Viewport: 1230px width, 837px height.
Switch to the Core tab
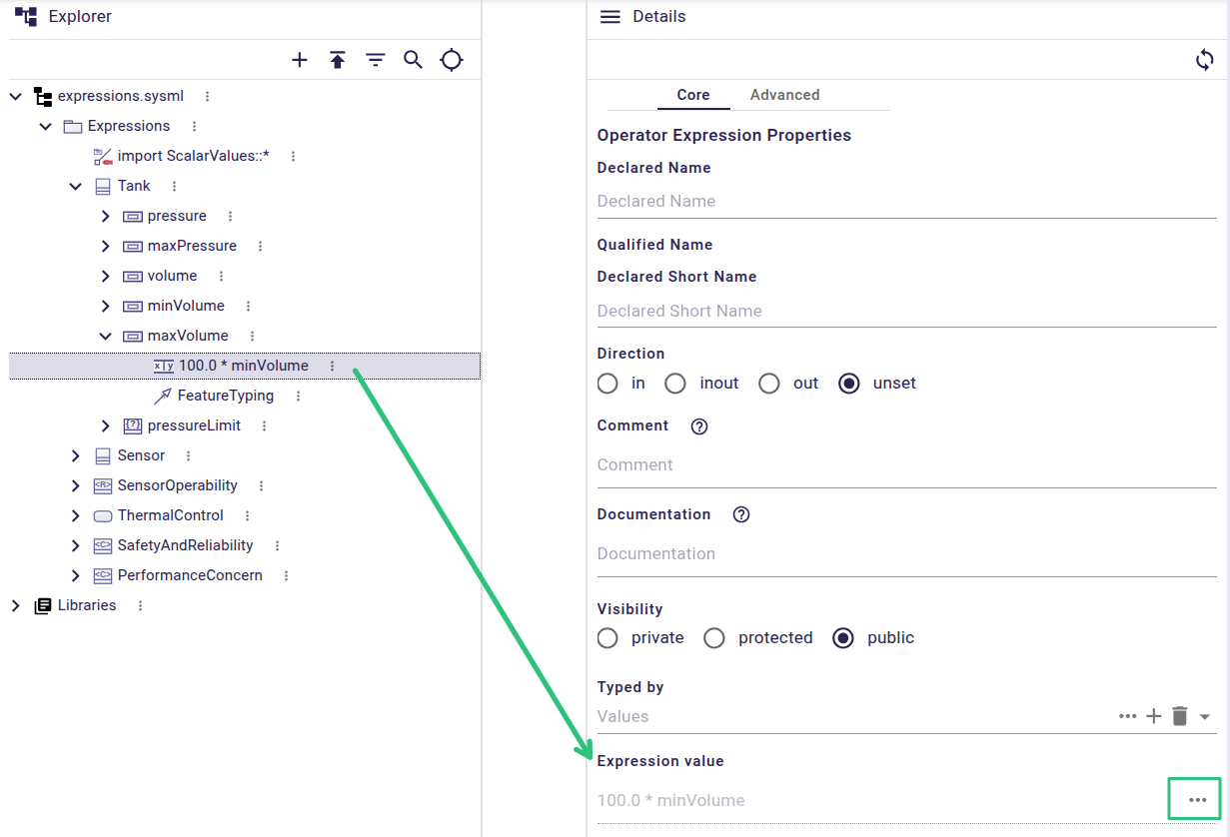tap(693, 95)
